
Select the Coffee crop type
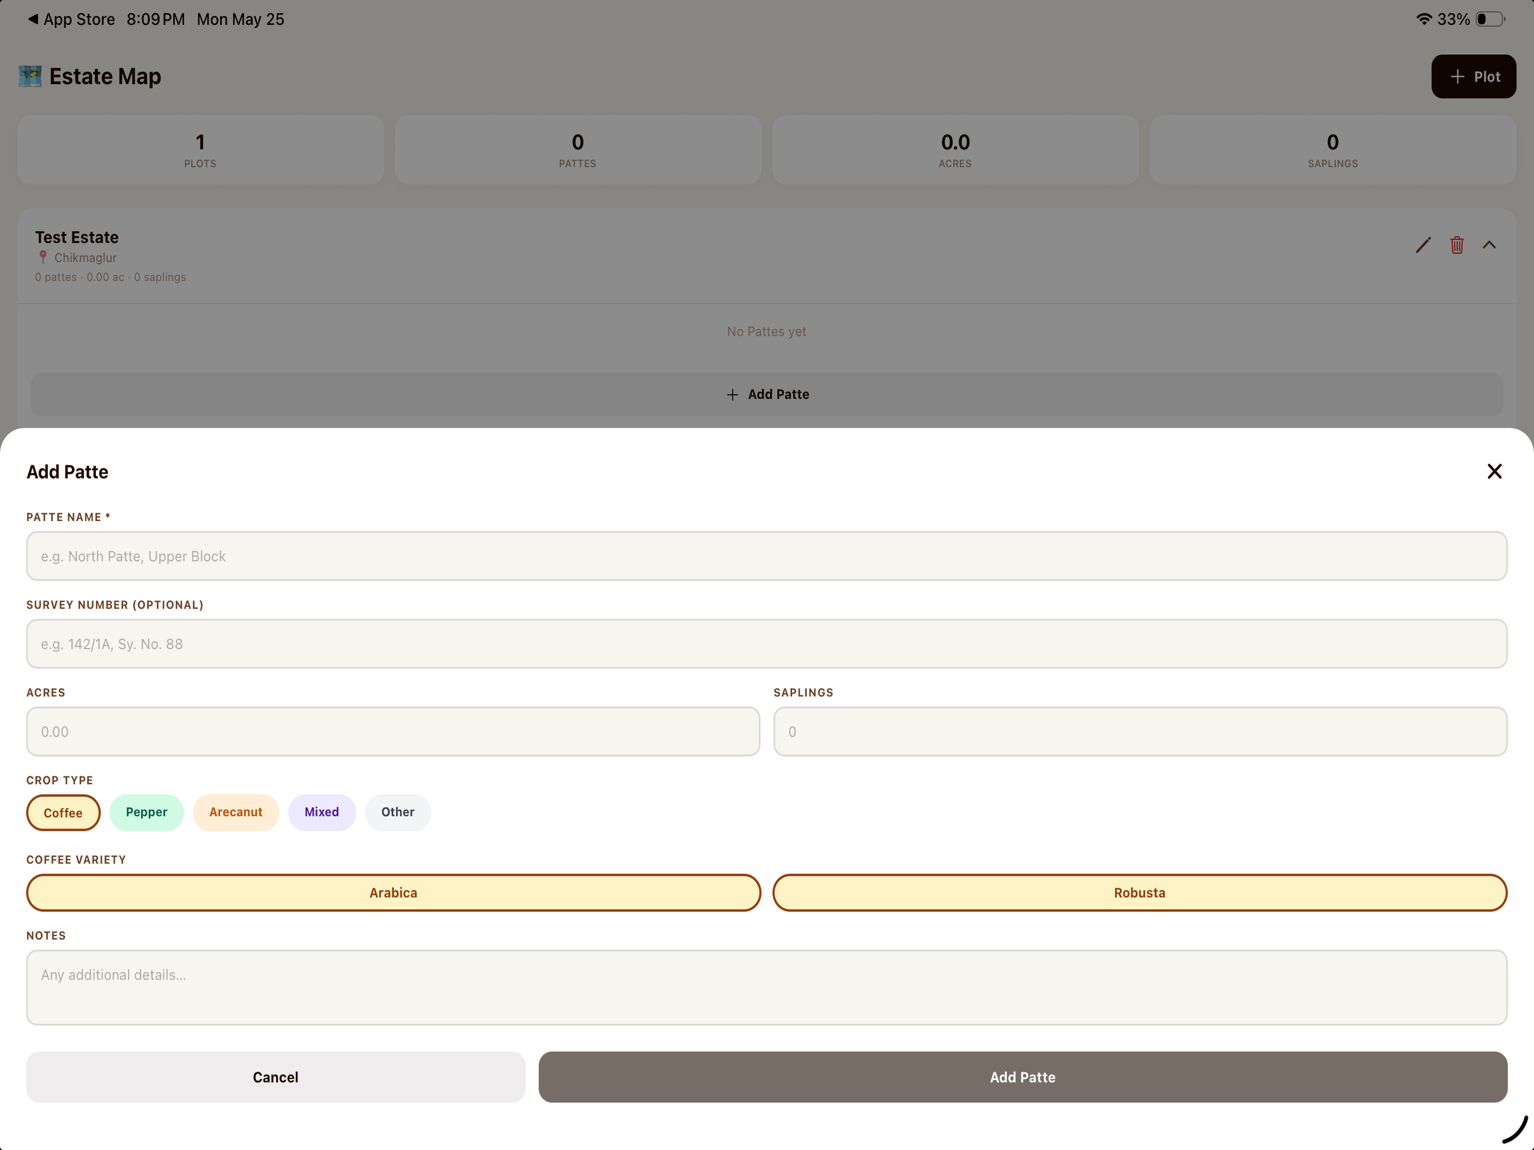click(63, 812)
